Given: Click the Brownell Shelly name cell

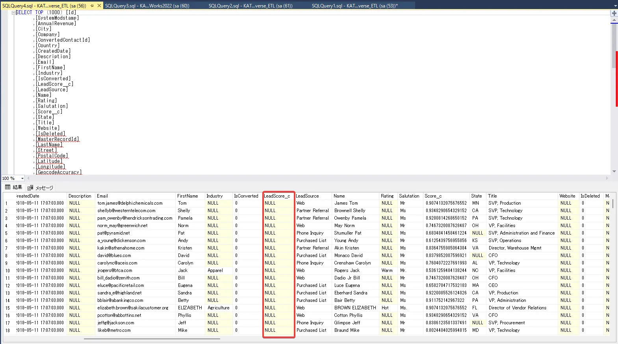Looking at the screenshot, I should 356,211.
